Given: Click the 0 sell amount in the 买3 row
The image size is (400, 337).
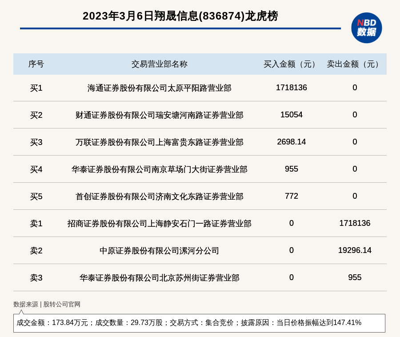Looking at the screenshot, I should point(355,142).
